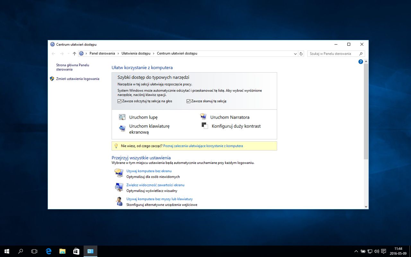
Task: Toggle 'Zawsze odczytuj tę sekcję na głos' checkbox
Action: pos(120,101)
